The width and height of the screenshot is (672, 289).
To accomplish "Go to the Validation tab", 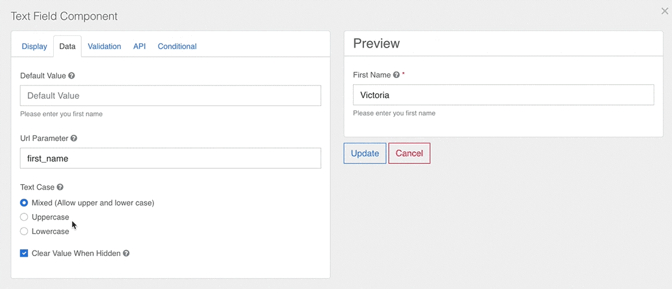I will [x=104, y=46].
